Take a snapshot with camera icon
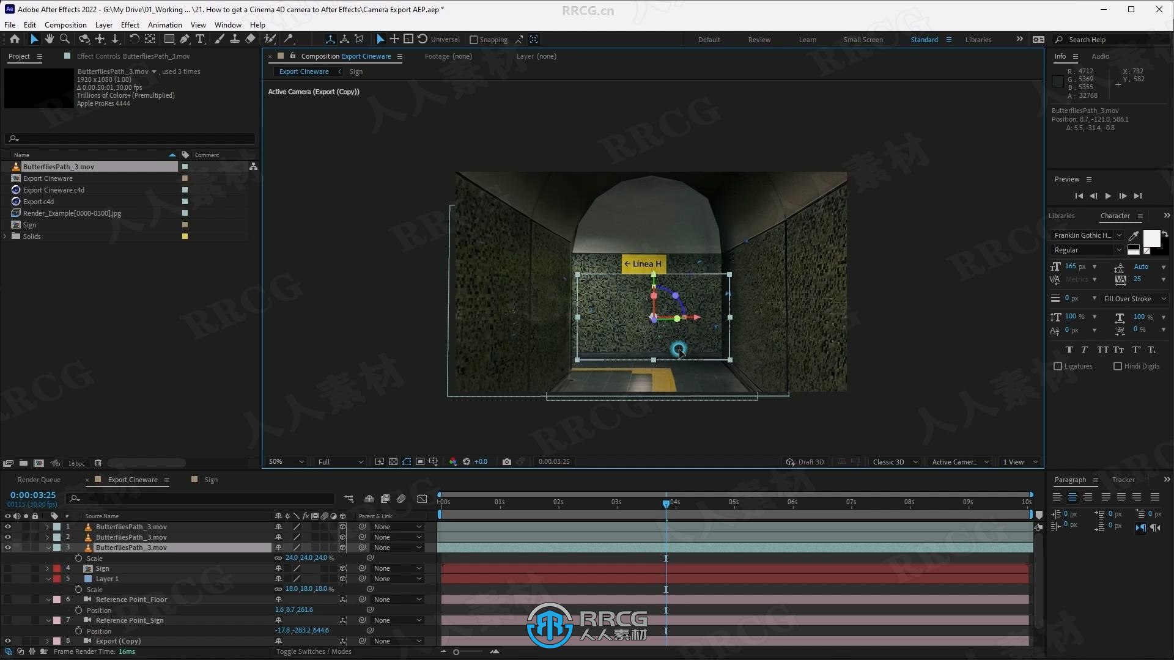Viewport: 1174px width, 660px height. pyautogui.click(x=506, y=462)
